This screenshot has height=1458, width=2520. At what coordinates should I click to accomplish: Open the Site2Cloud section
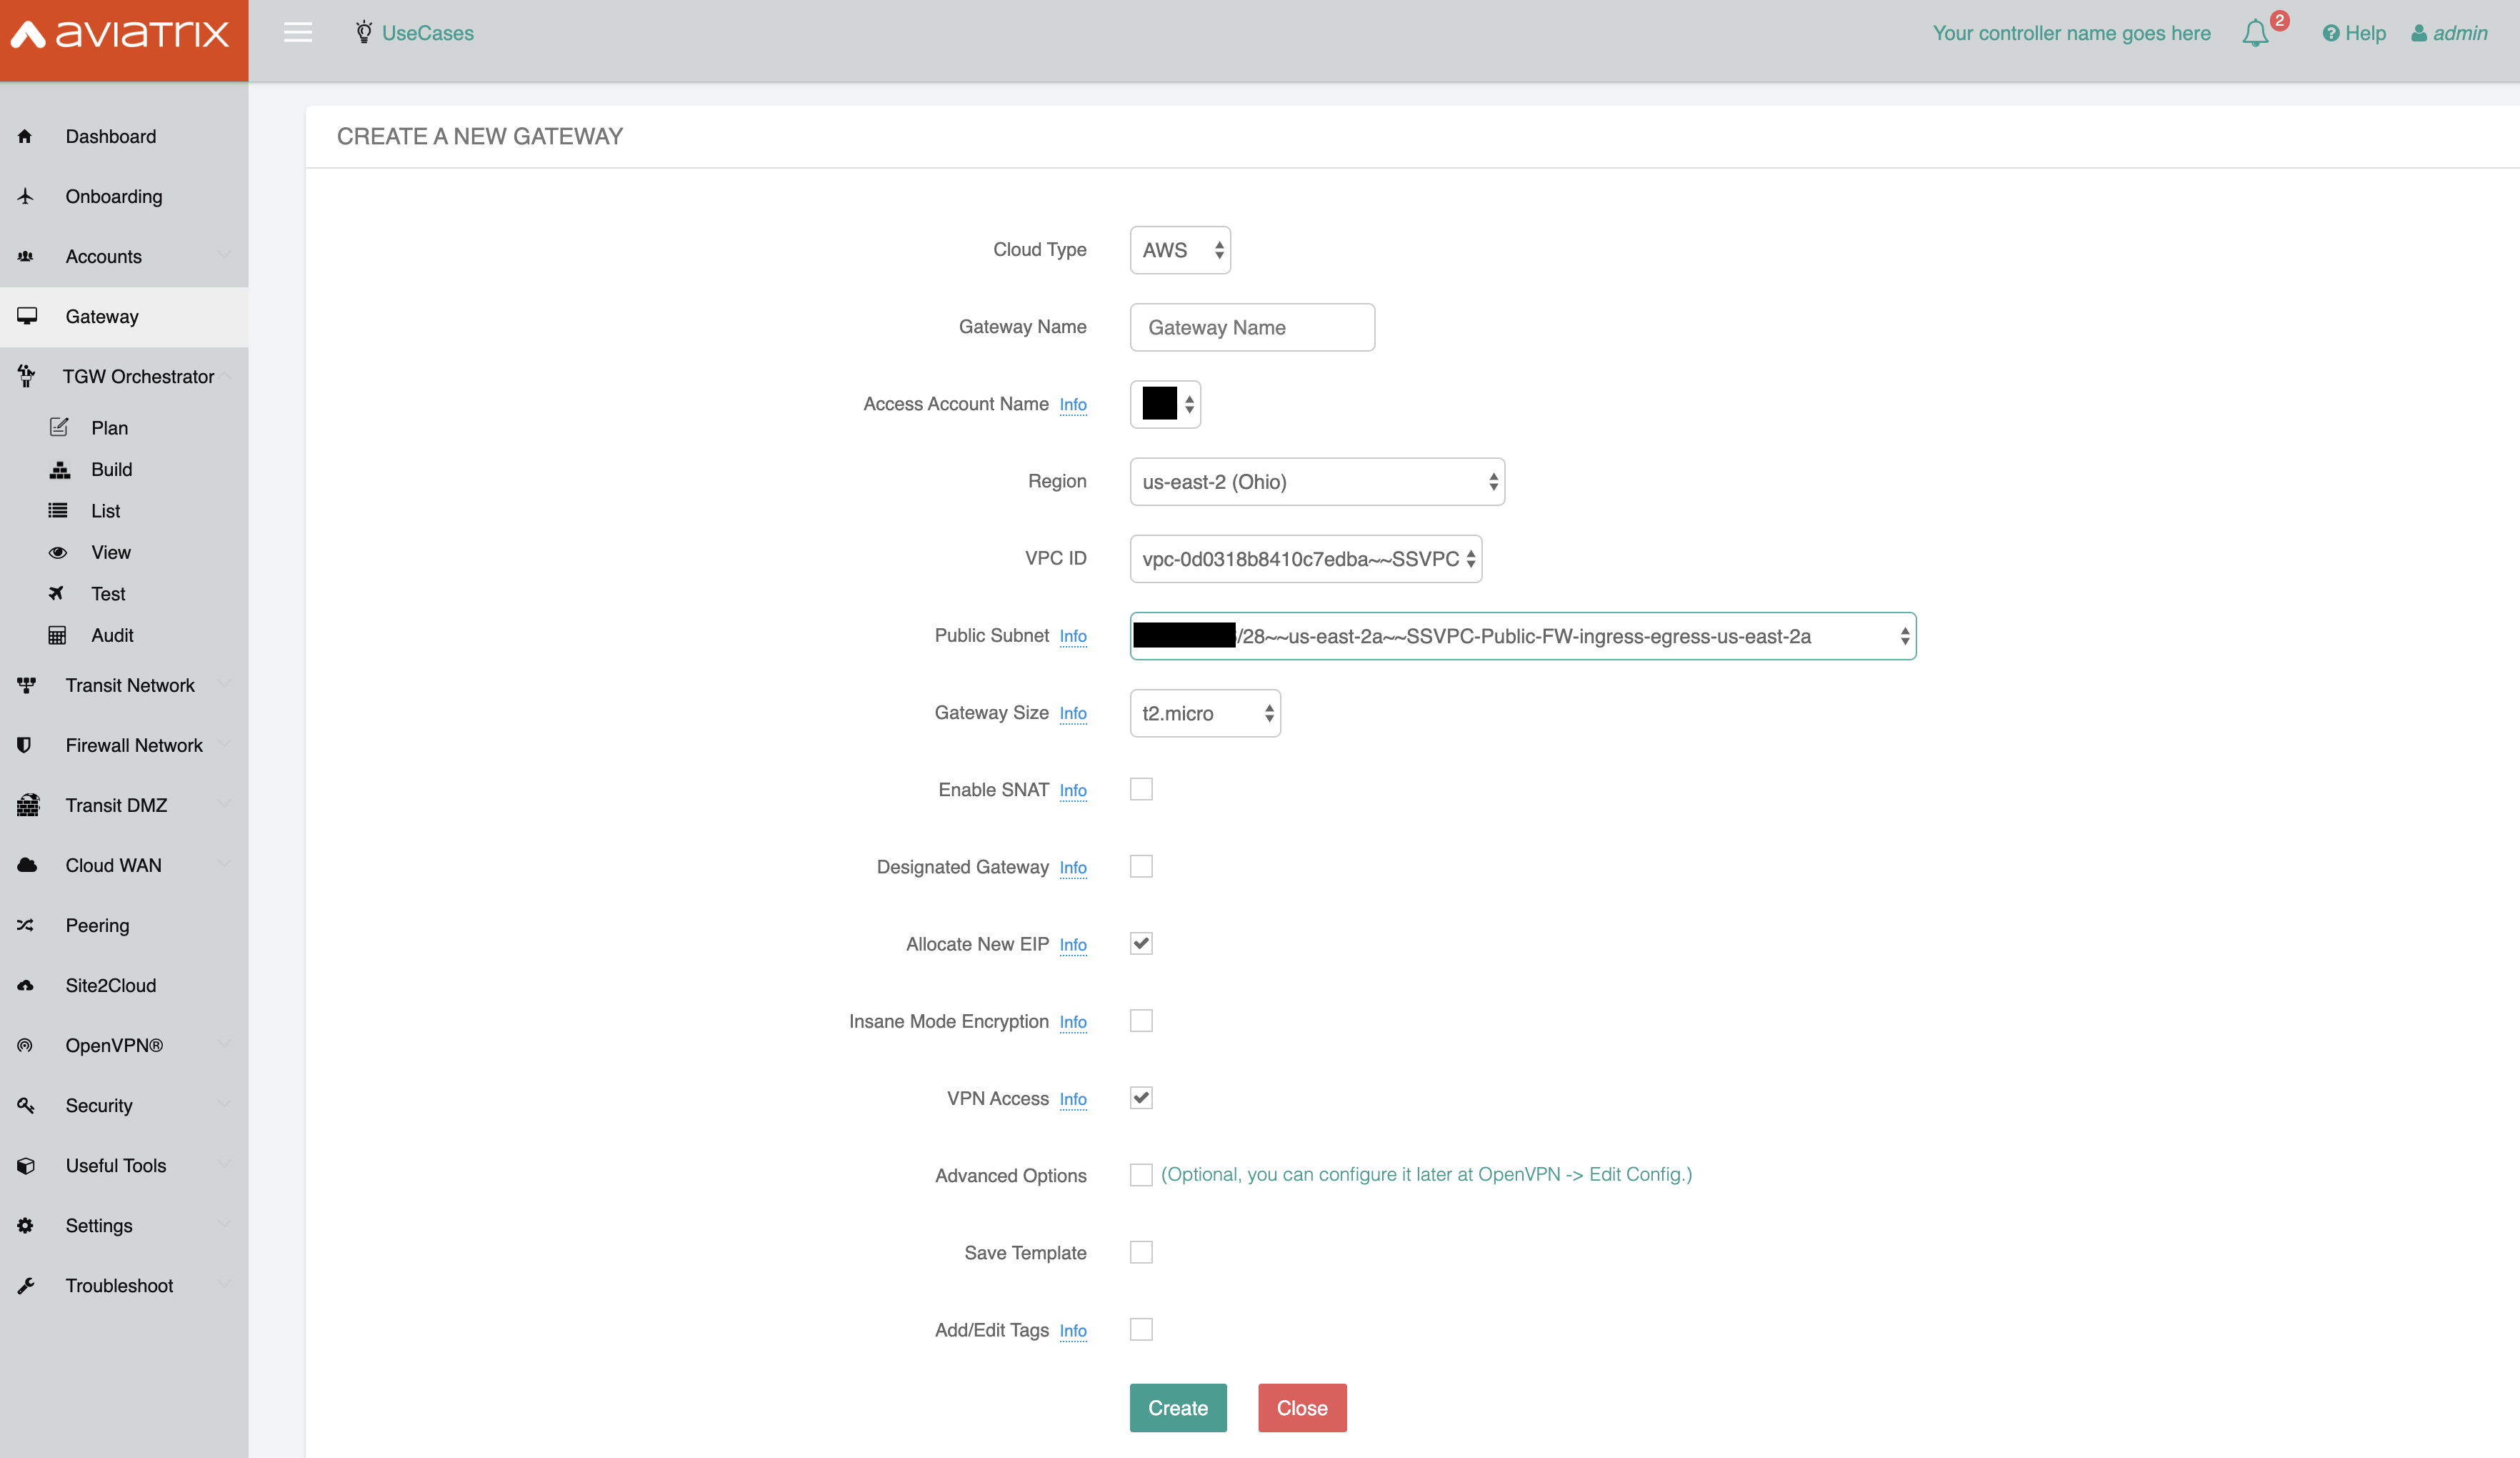click(110, 985)
